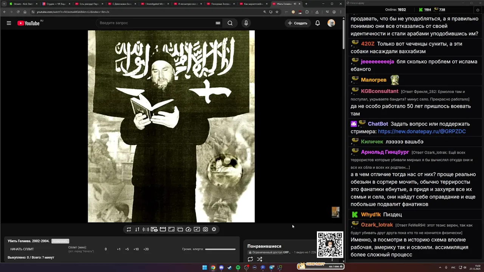Image resolution: width=484 pixels, height=272 pixels.
Task: Open YouTube notifications bell
Action: (318, 23)
